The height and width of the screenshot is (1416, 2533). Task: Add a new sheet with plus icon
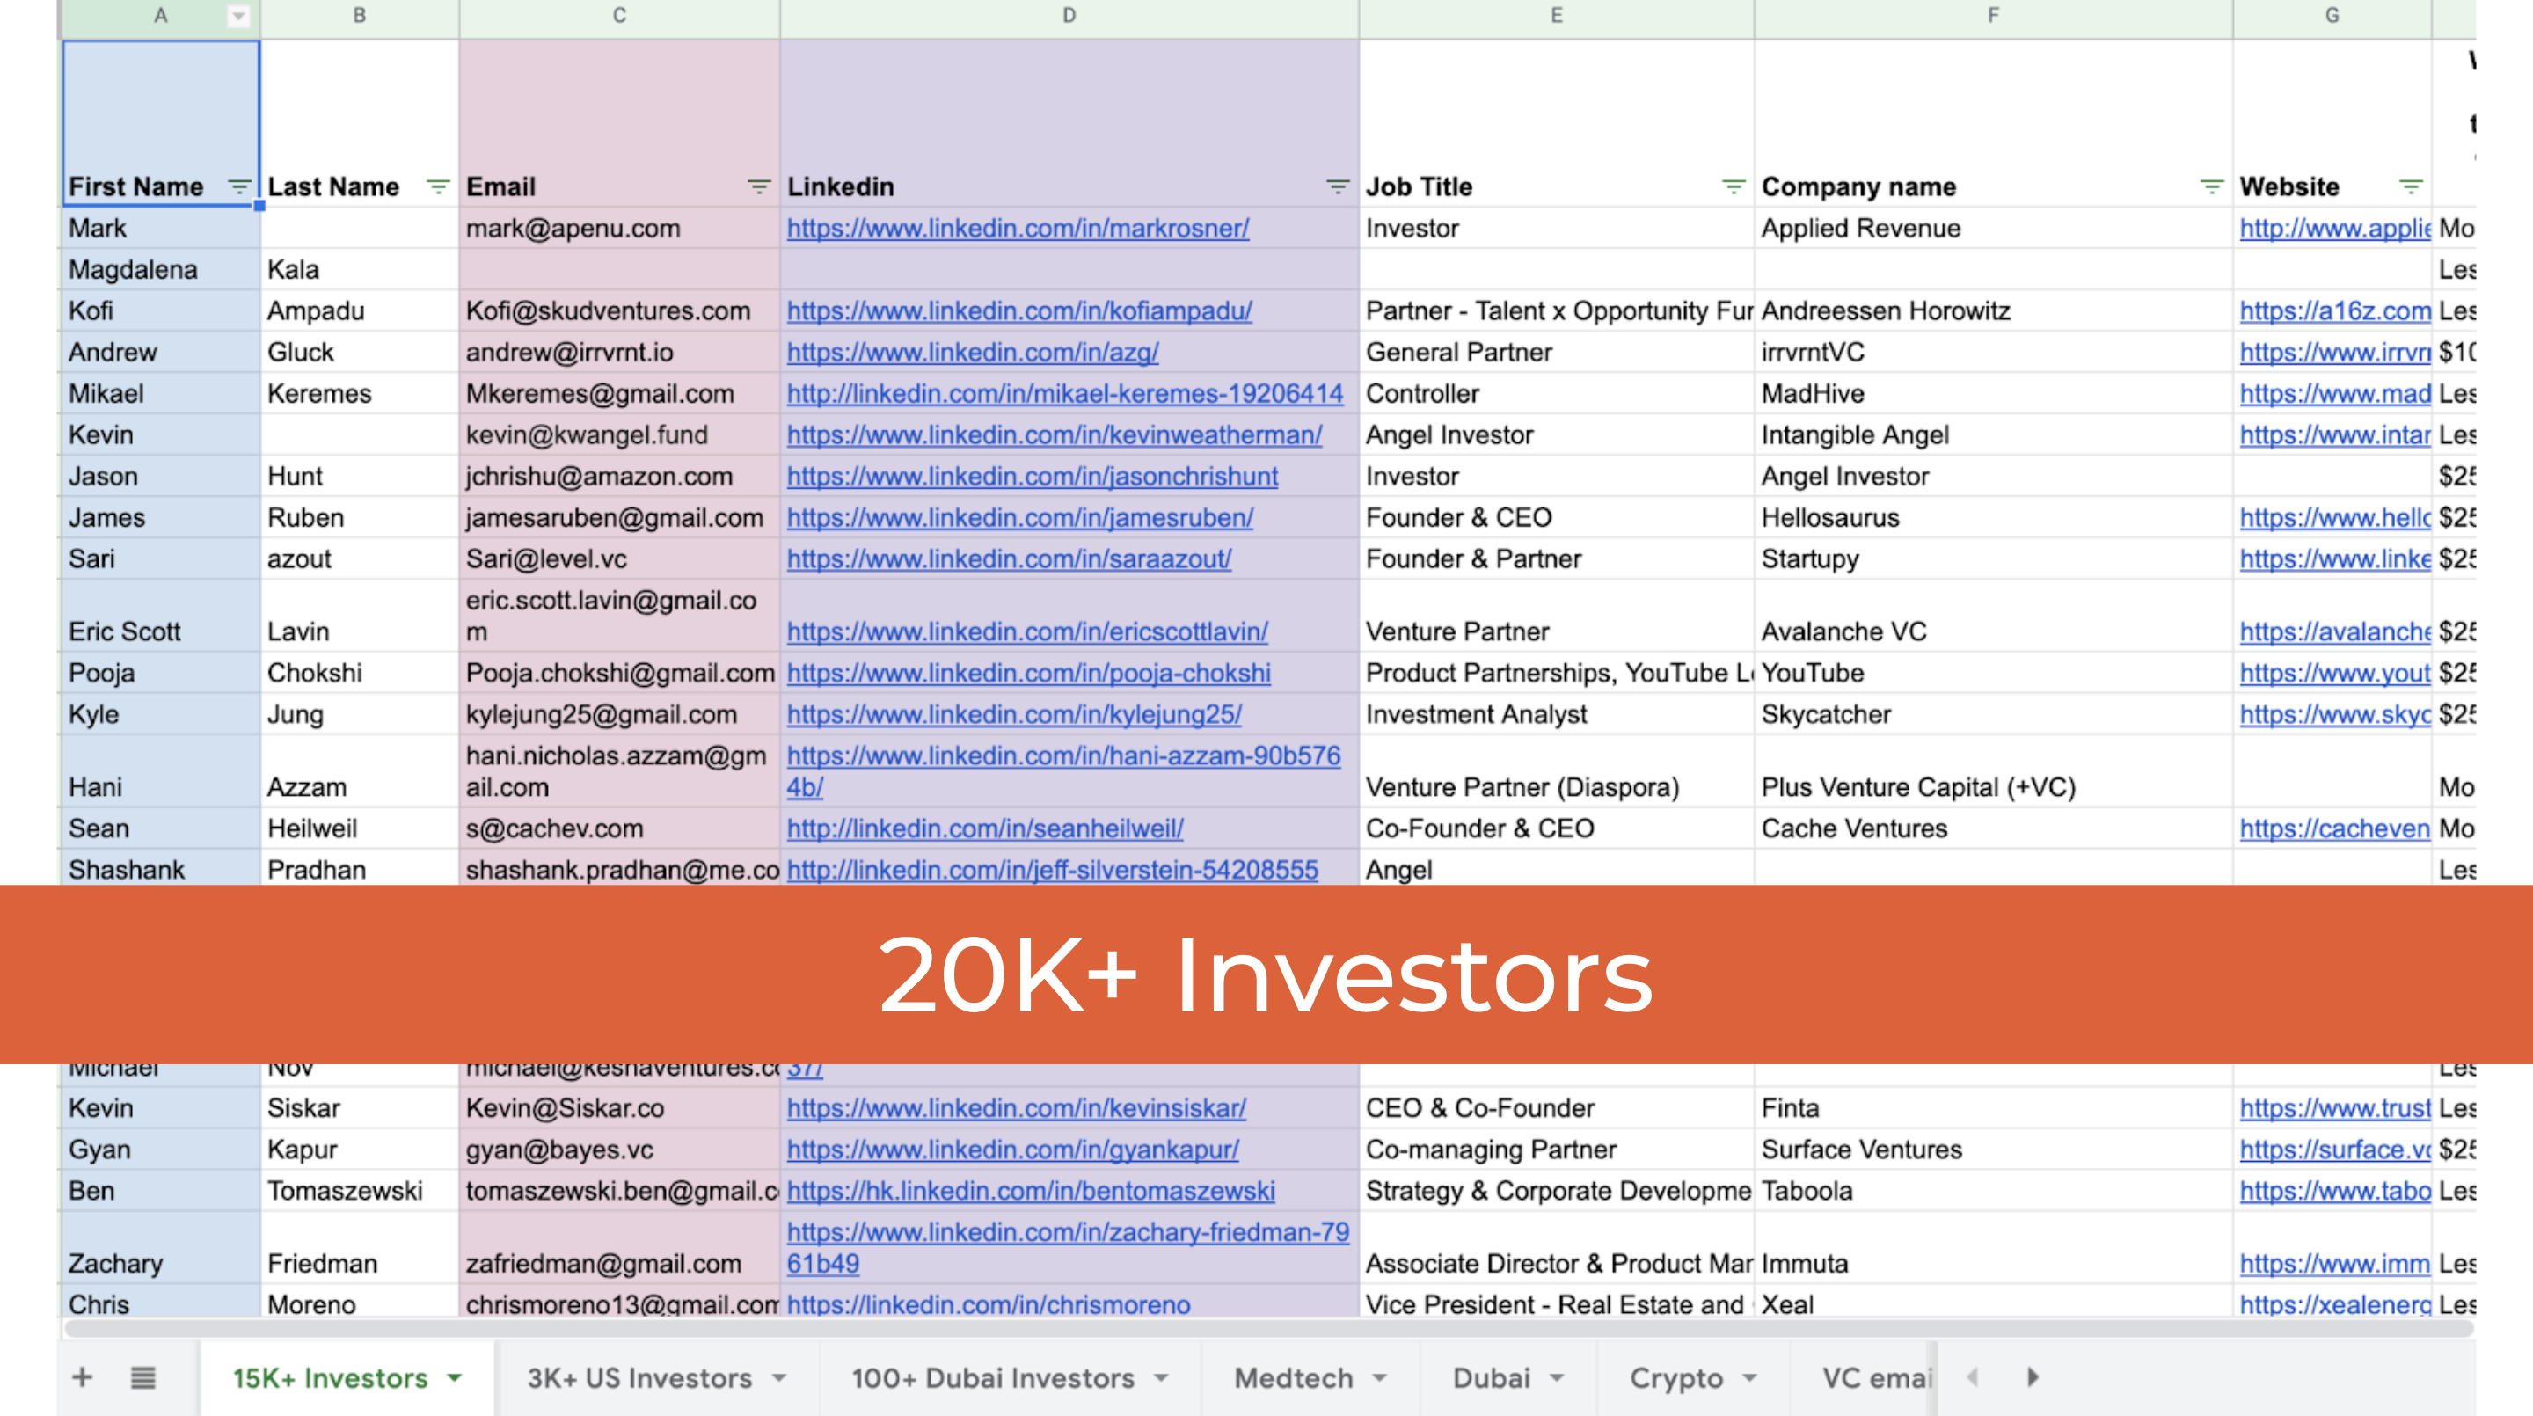(x=83, y=1377)
